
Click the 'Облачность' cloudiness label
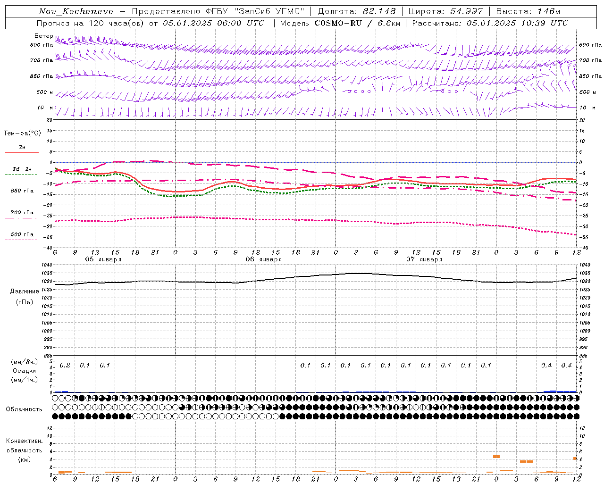pos(24,409)
